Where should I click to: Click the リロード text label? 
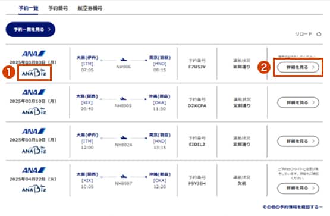pyautogui.click(x=304, y=34)
